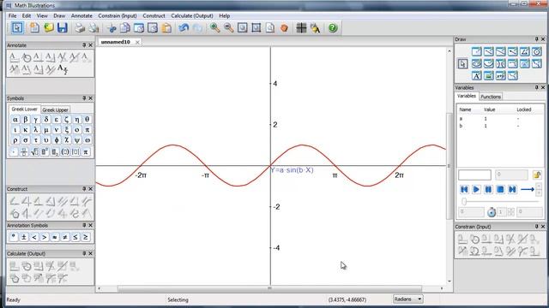Select the arrow pointer tool in main toolbar
Screen dimensions: 549x308
17,27
